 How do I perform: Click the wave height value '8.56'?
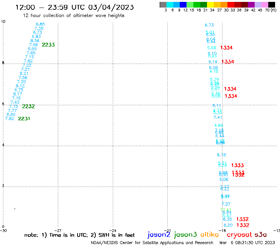[x=35, y=40]
